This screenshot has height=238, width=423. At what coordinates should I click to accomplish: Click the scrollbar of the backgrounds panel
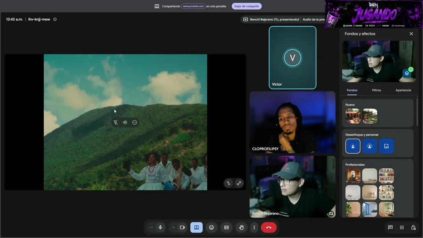click(x=417, y=112)
